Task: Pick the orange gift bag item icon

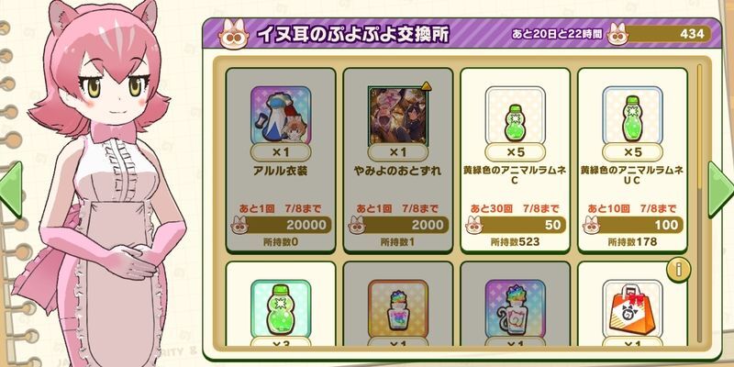Action: tap(632, 309)
